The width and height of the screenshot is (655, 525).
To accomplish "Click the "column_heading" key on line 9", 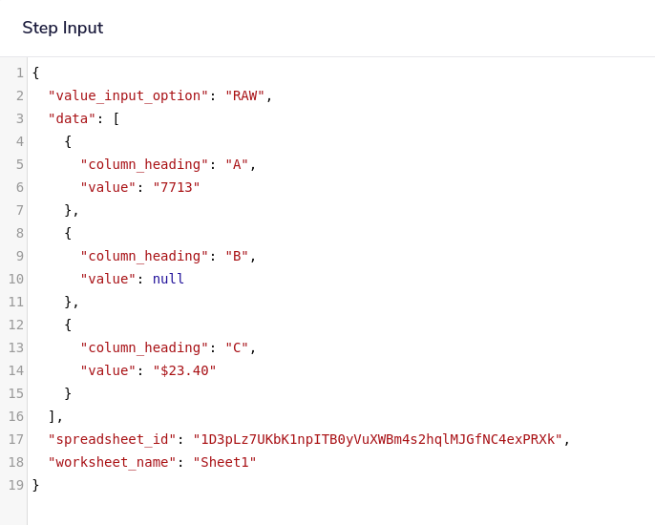I will (x=144, y=256).
